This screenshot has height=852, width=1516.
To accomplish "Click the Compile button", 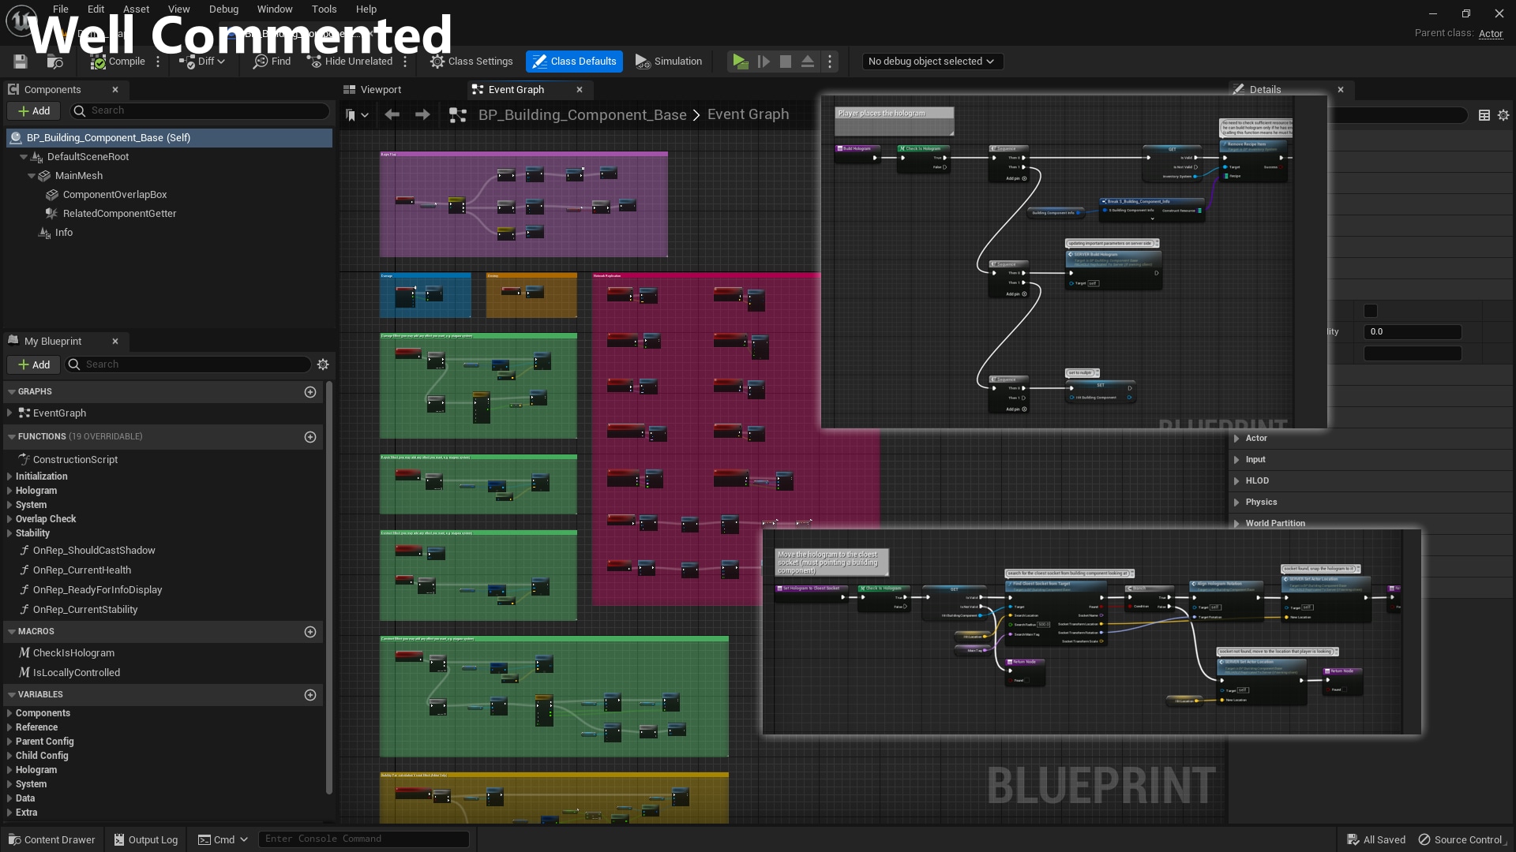I will pyautogui.click(x=118, y=62).
